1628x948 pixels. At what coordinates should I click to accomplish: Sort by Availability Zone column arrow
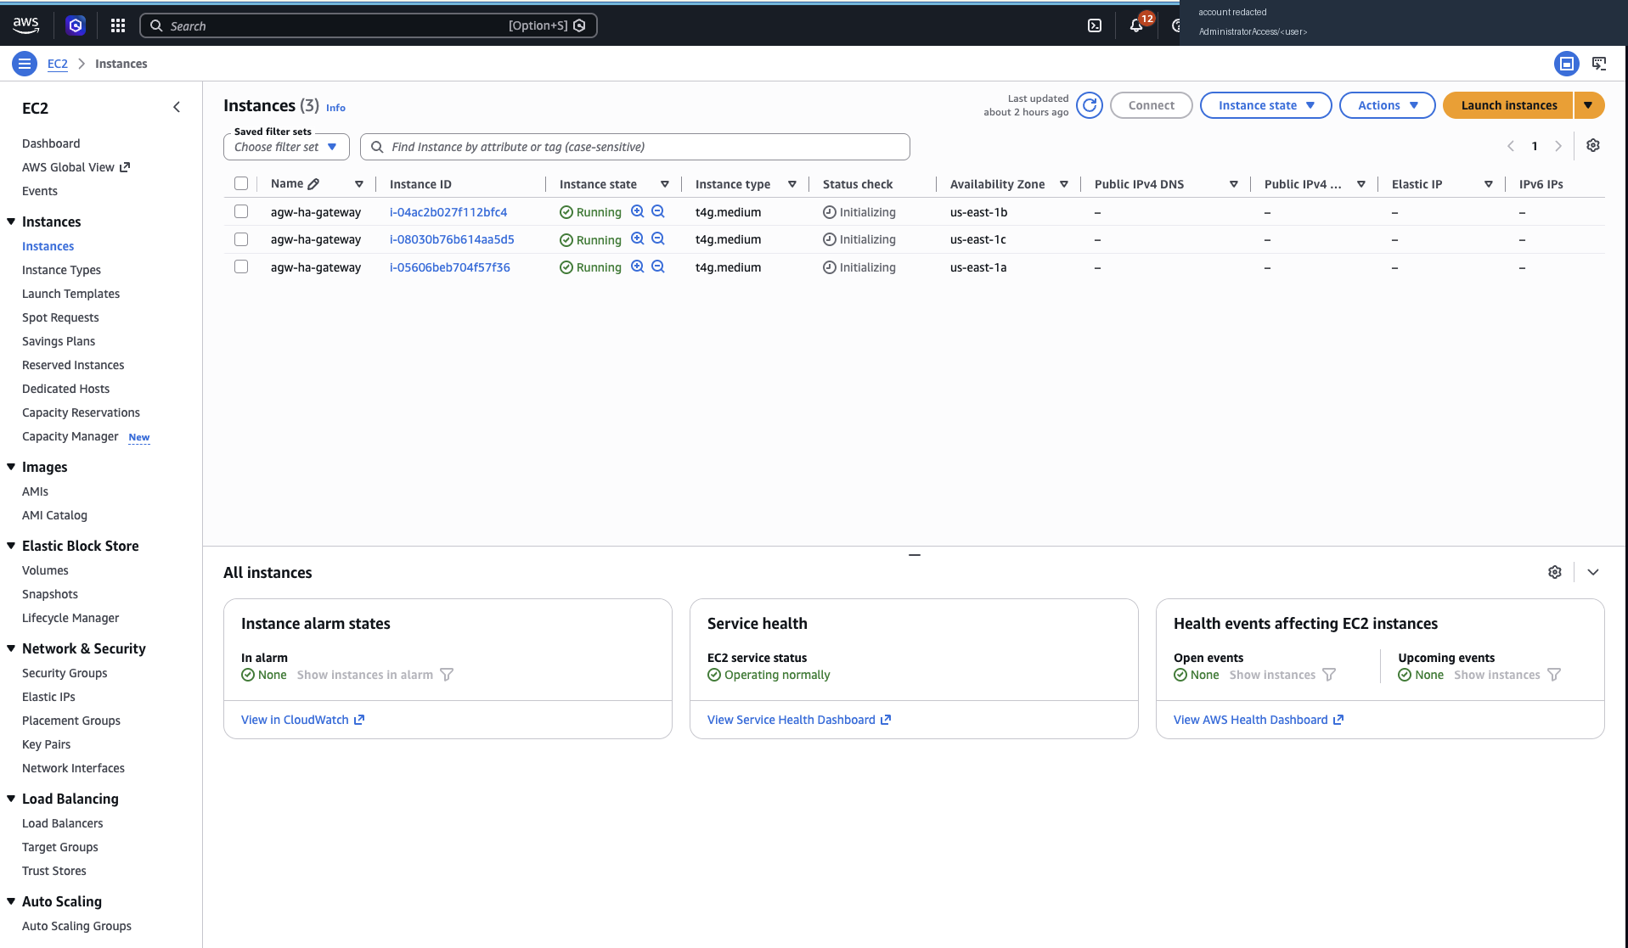click(1064, 184)
